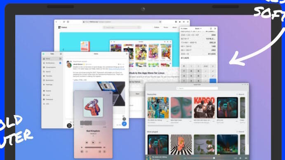Click the Bad Kingdom album artwork
This screenshot has width=285, height=160.
(93, 107)
